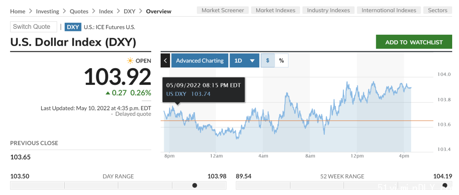459x195 pixels.
Task: Click the 4am x-axis label
Action: pos(263,156)
